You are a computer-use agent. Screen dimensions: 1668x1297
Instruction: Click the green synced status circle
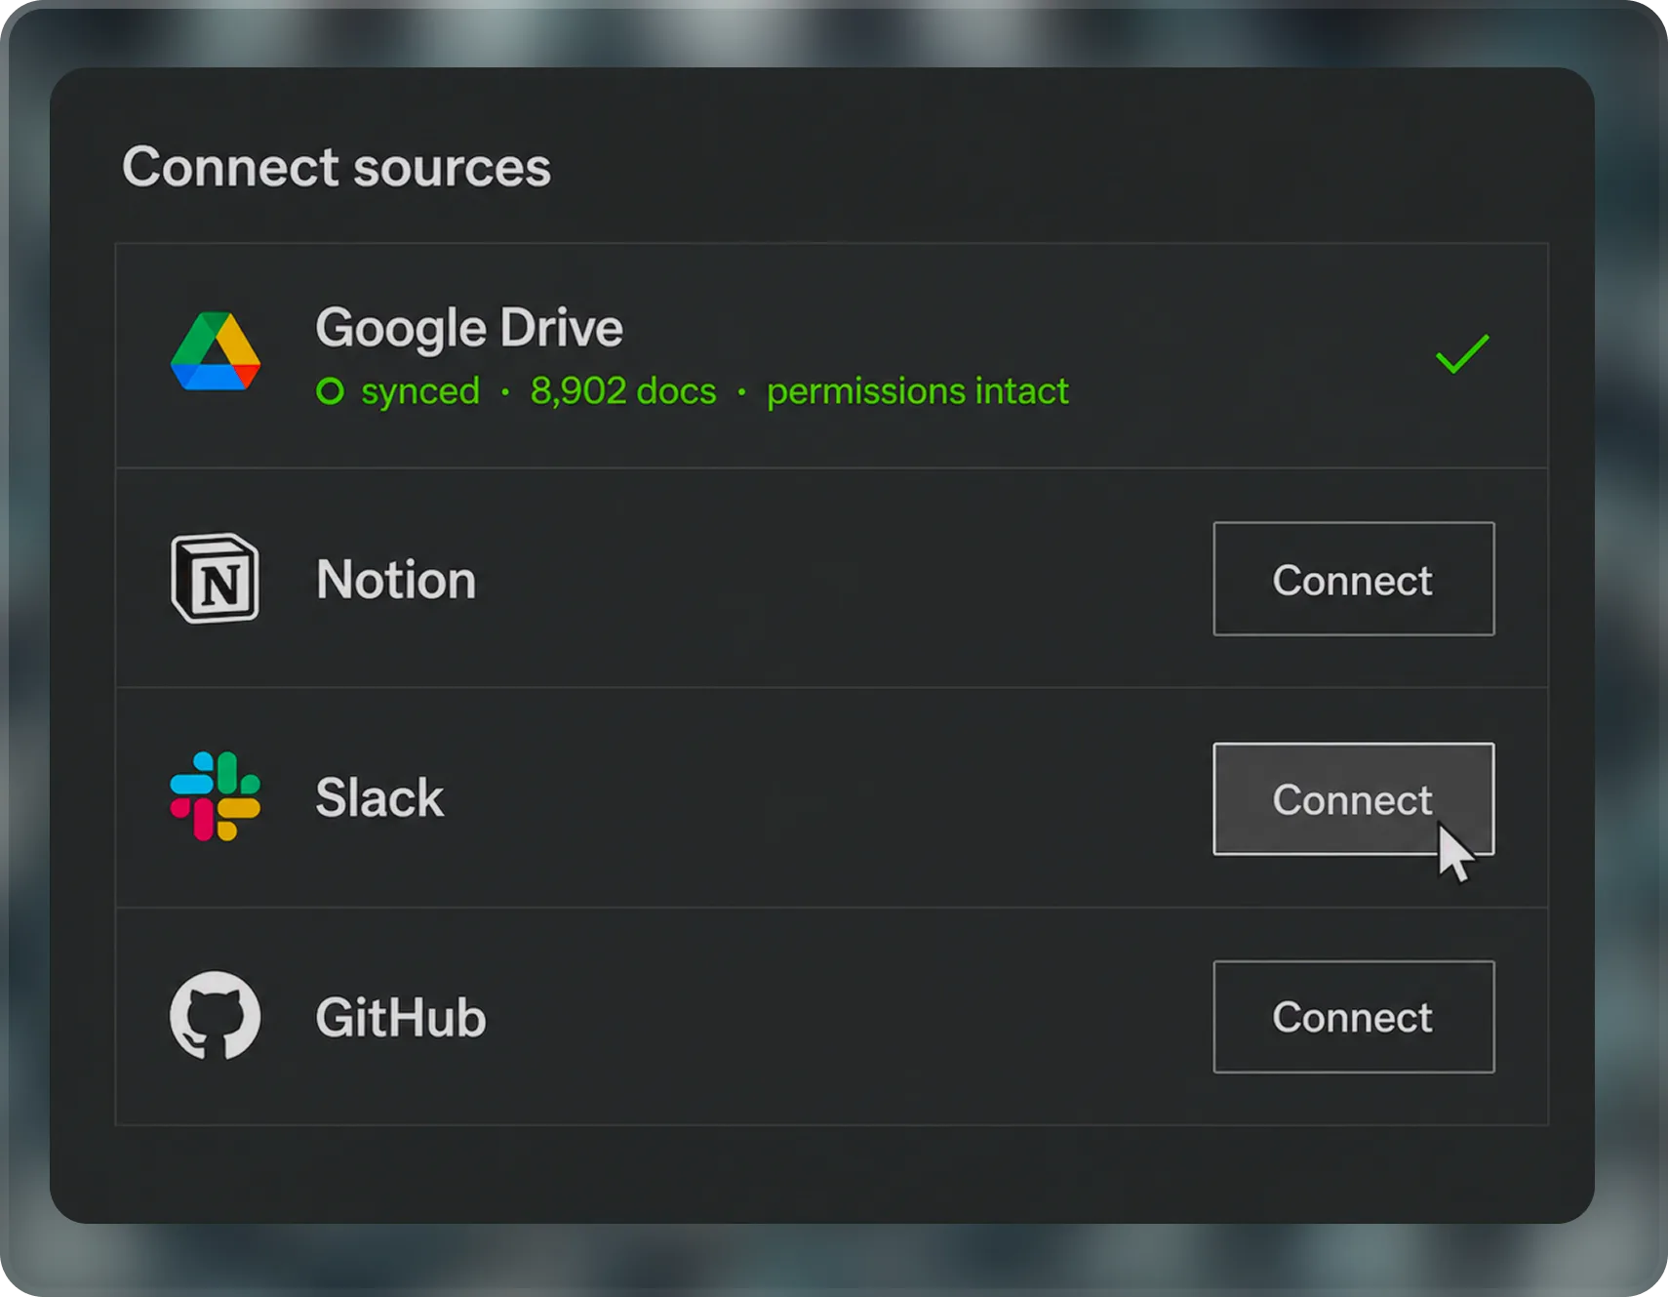331,391
